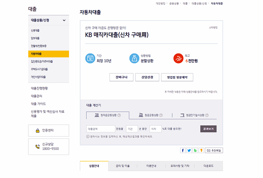This screenshot has width=263, height=178.
Task: Focus the 기간 years input field
Action: pos(132,129)
